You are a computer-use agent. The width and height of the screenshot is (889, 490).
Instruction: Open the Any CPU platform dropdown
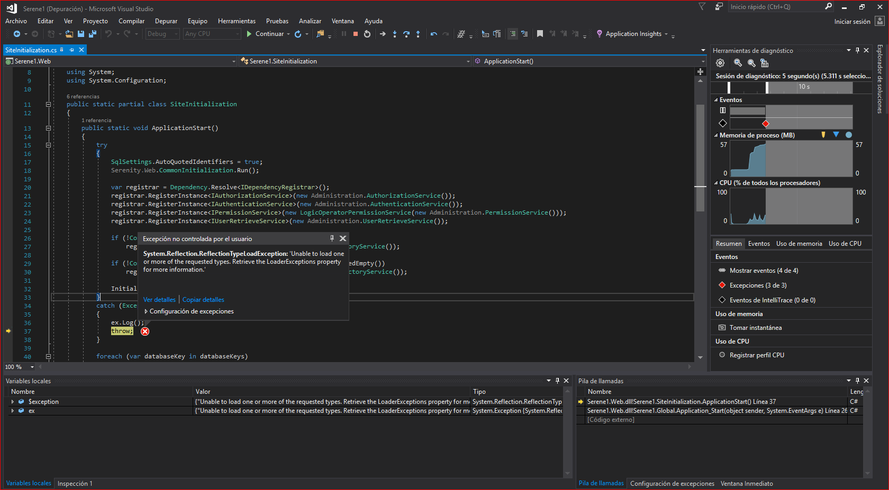tap(212, 34)
